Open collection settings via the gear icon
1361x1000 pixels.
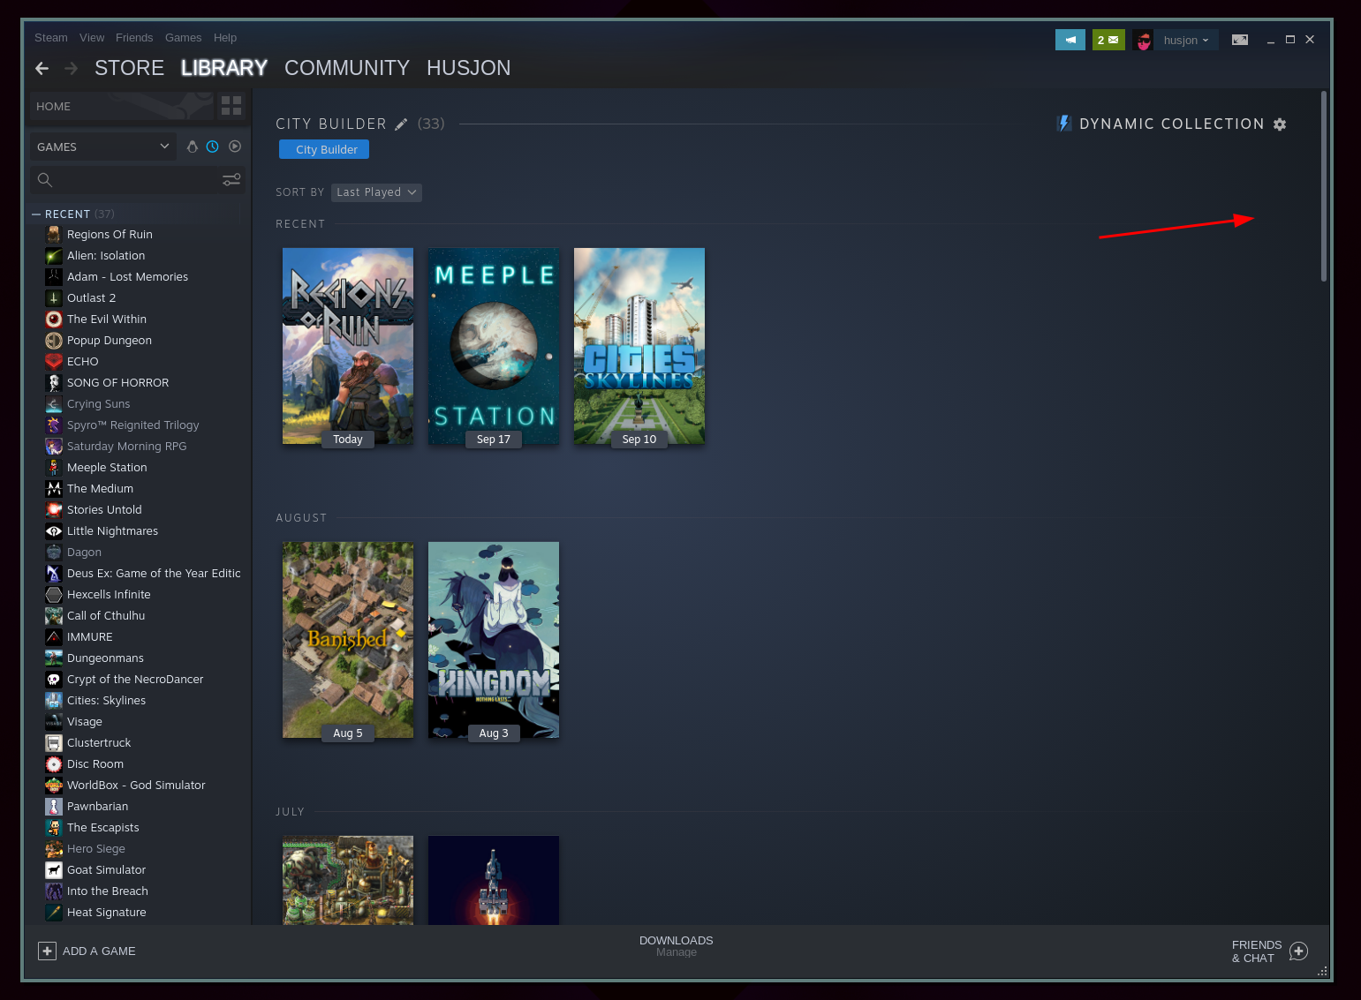coord(1280,124)
